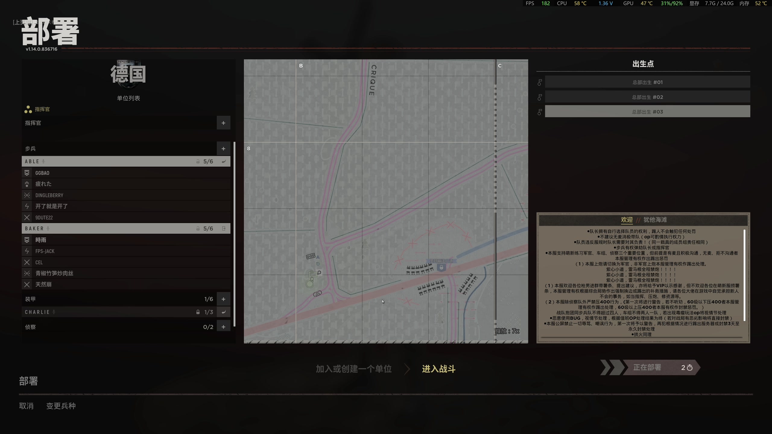
Task: Select spawn point 总部出生 #01
Action: pos(647,82)
